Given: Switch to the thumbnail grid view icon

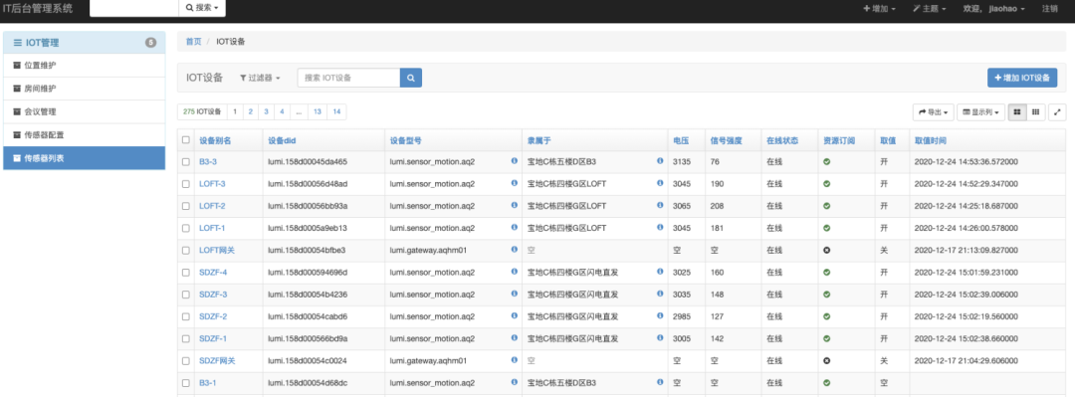Looking at the screenshot, I should click(1016, 111).
